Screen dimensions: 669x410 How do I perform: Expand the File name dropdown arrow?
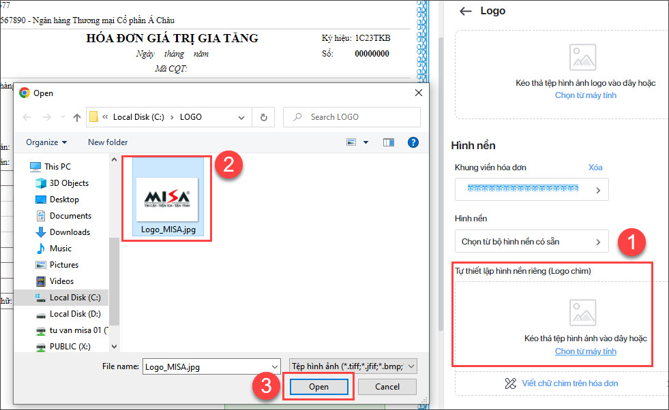pyautogui.click(x=275, y=366)
